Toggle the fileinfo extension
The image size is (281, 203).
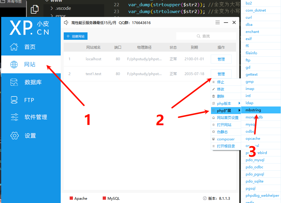point(261,53)
